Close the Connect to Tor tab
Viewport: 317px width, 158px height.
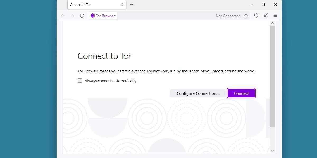(x=122, y=5)
